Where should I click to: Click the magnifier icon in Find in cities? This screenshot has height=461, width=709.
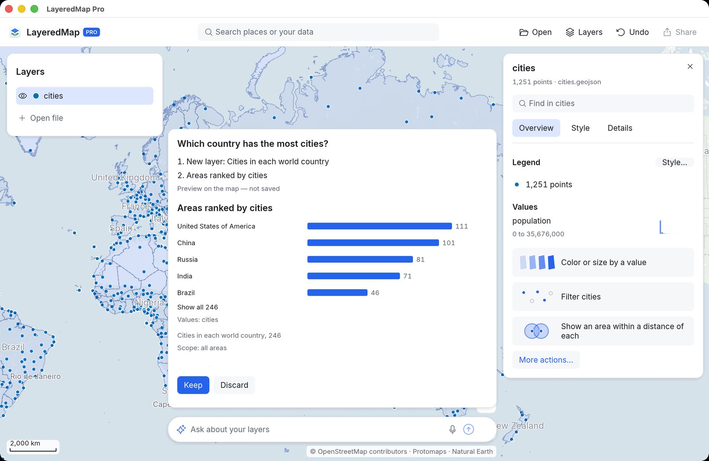522,103
